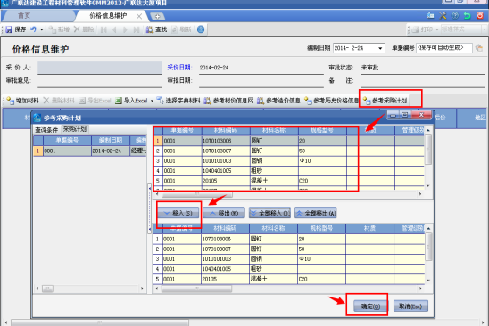Open the undo dropdown arrow
The image size is (489, 326).
[x=41, y=29]
